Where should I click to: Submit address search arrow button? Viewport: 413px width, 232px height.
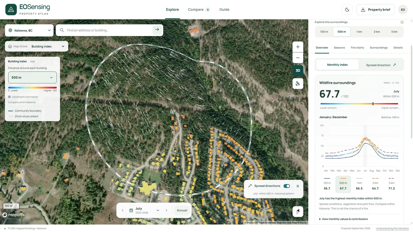coord(157,30)
